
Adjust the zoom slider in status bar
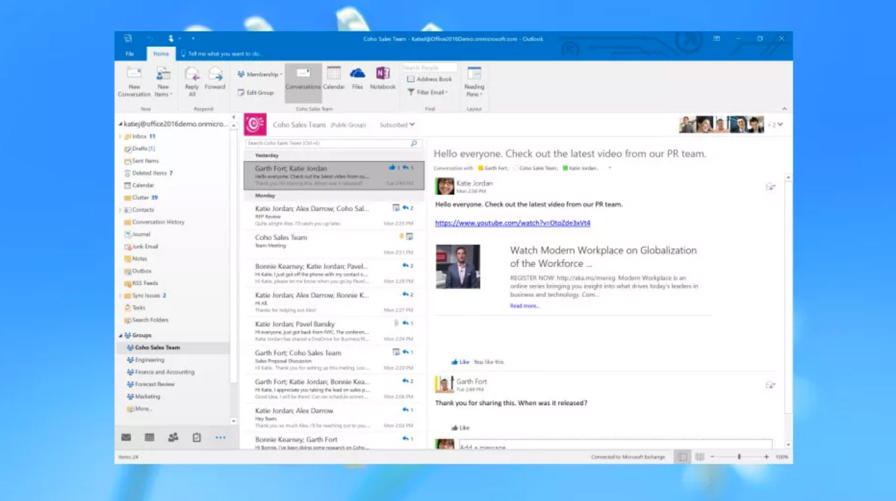point(739,457)
